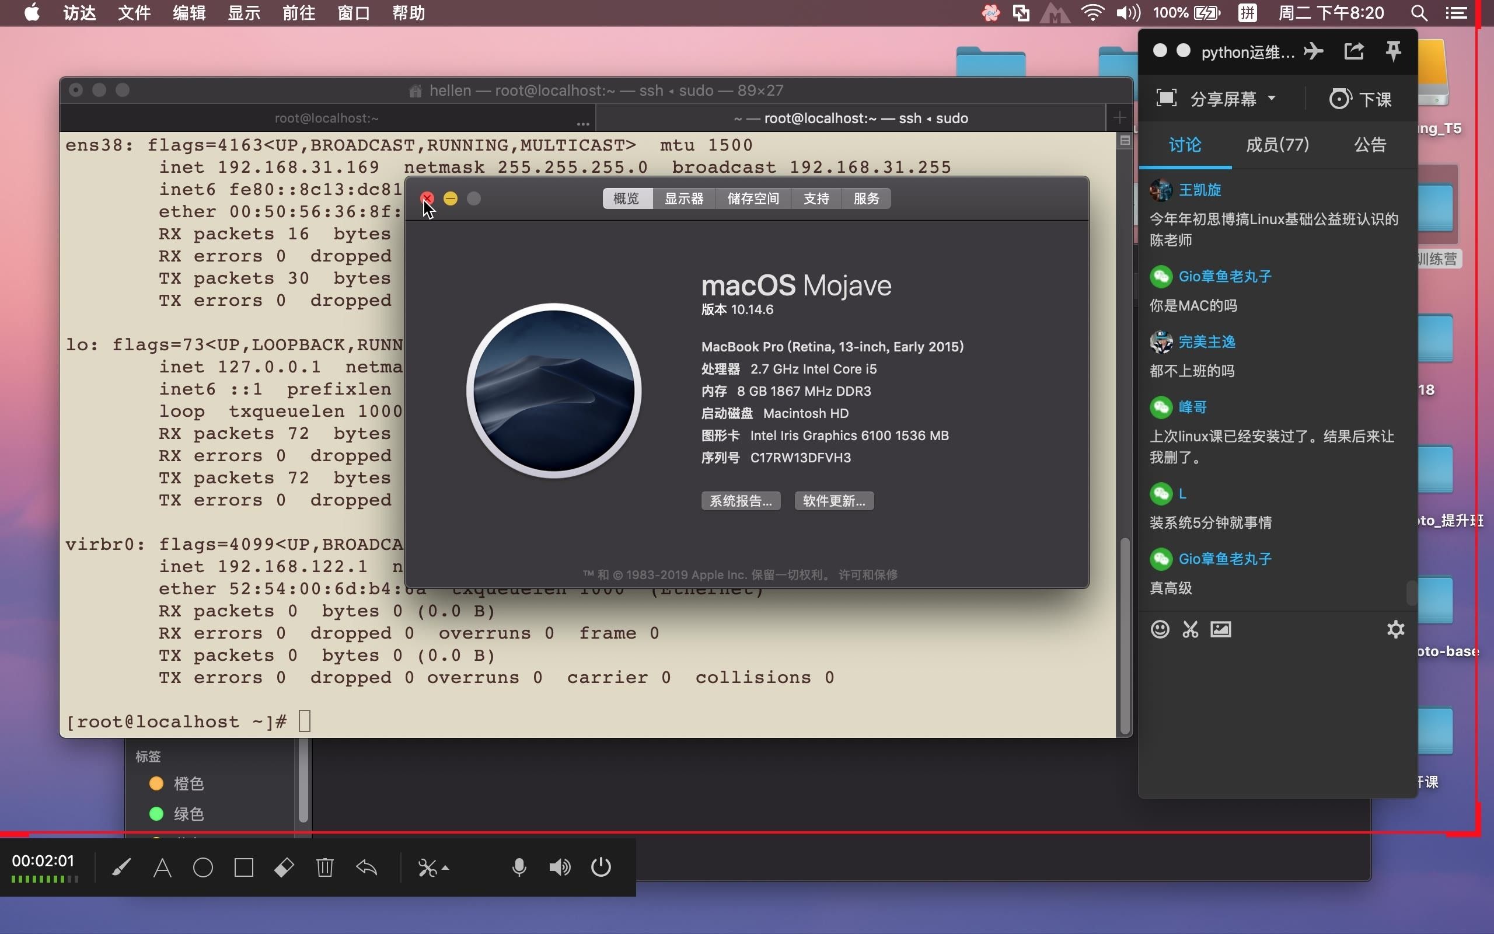The image size is (1494, 934).
Task: Click the clock showing 周二 下午8:20
Action: pyautogui.click(x=1331, y=13)
